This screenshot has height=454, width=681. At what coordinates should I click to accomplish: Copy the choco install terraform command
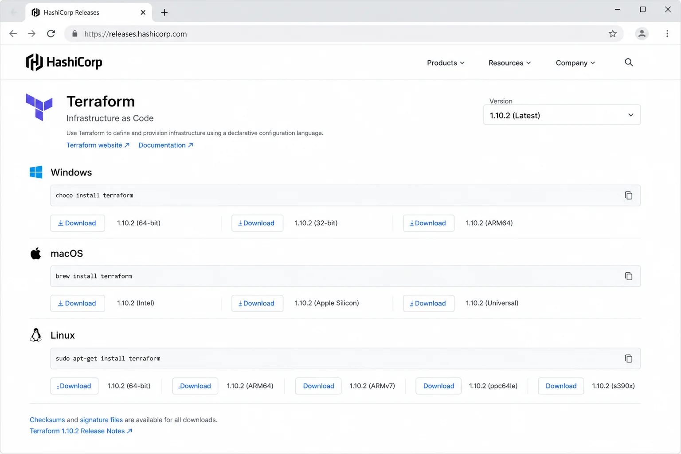click(628, 196)
